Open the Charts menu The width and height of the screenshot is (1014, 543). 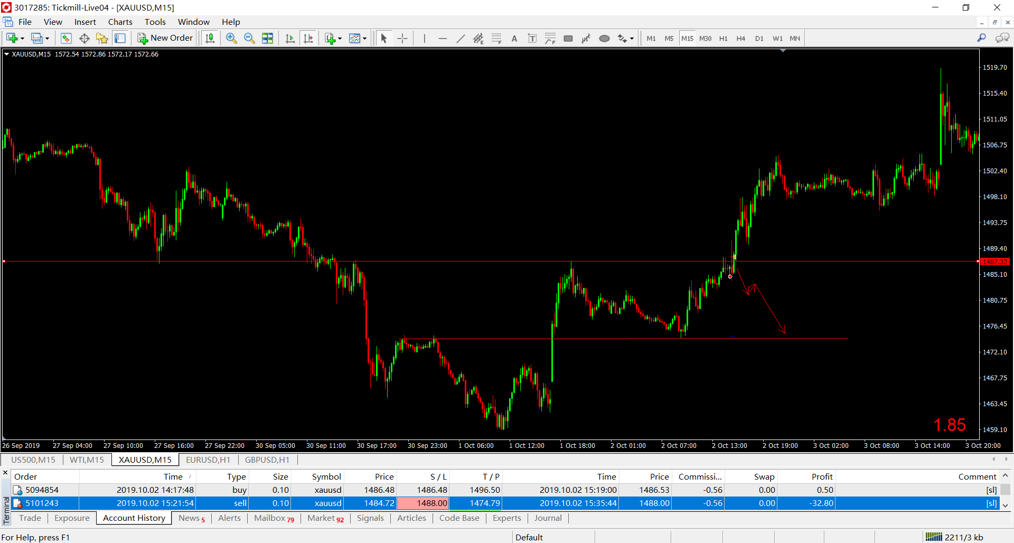120,22
